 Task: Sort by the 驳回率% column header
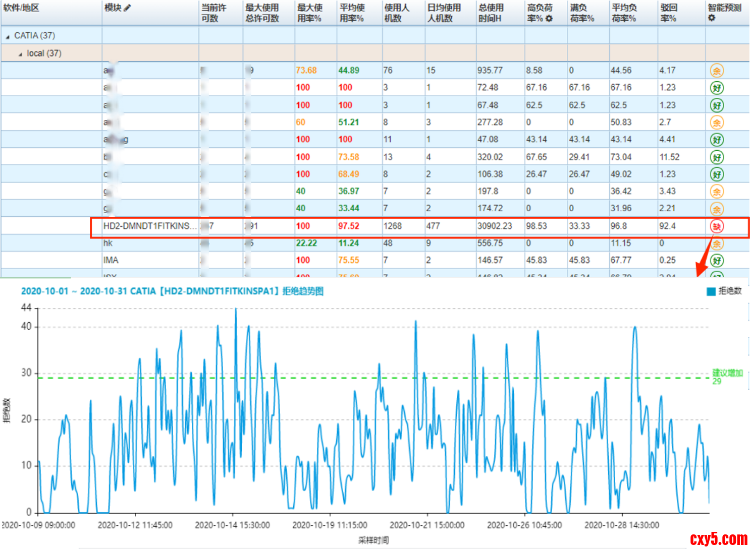coord(668,13)
